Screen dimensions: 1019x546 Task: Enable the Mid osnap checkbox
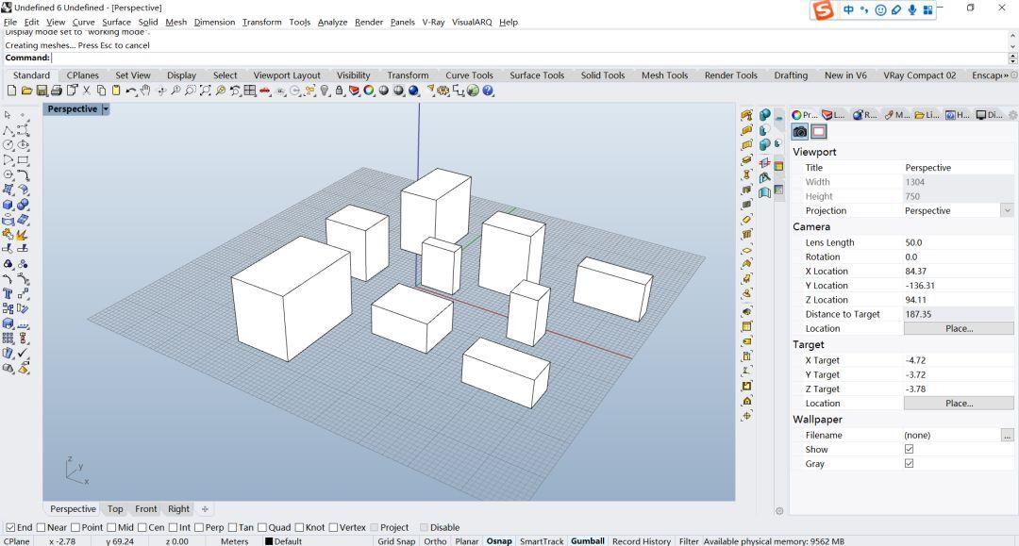111,527
